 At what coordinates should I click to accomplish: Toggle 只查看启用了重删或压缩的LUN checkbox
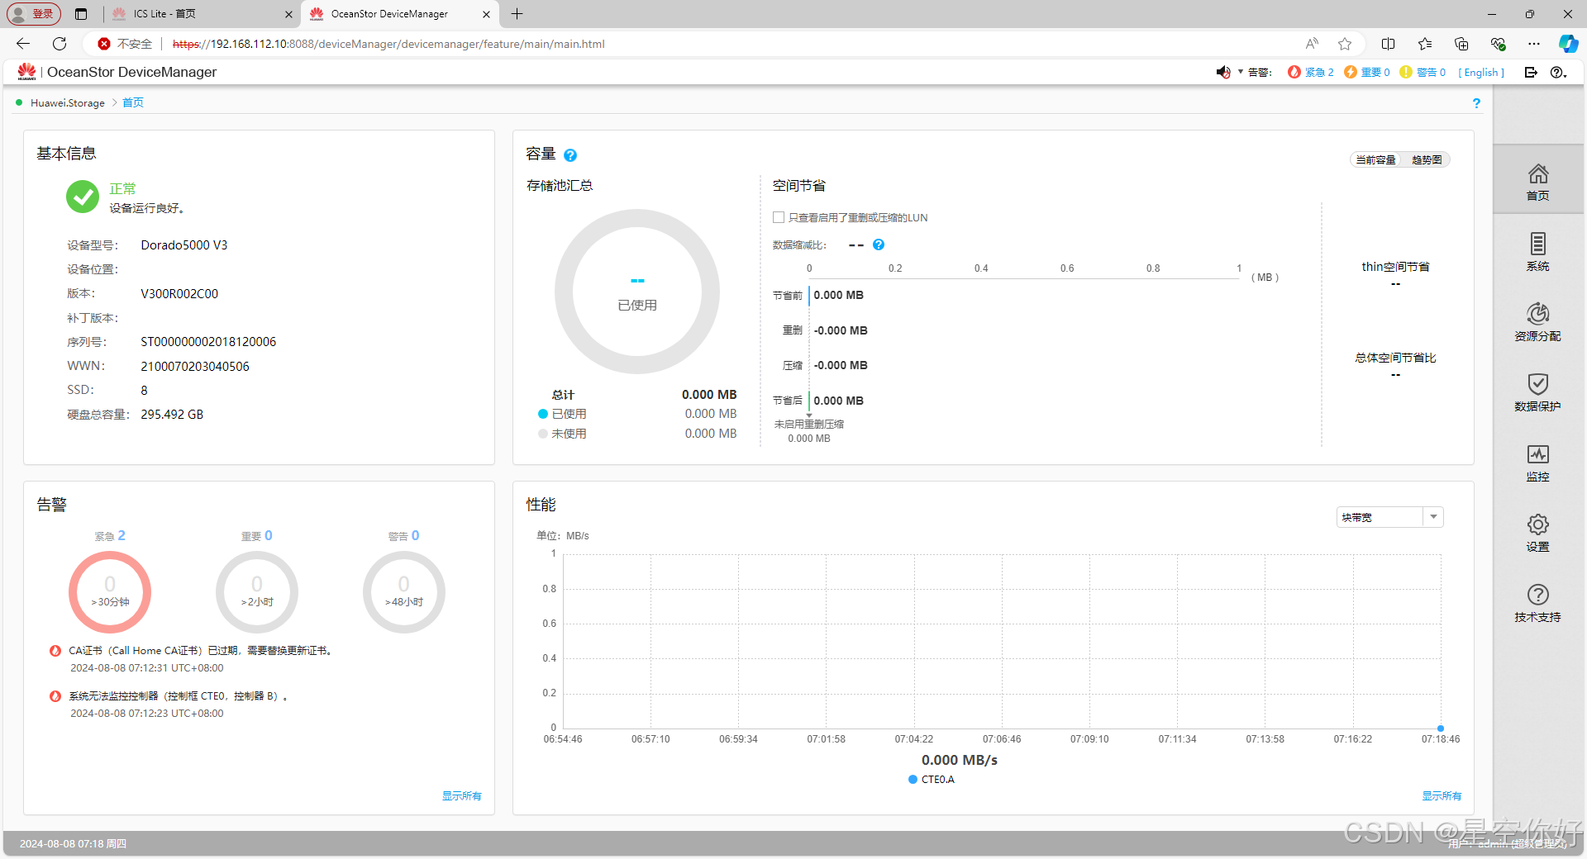779,218
